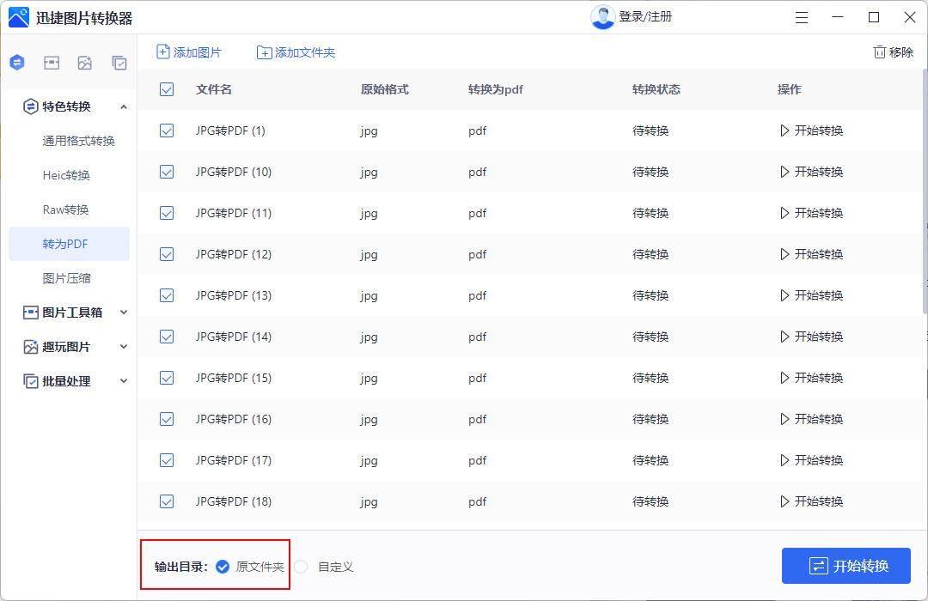
Task: Start conversion for JPG转PDF (1) row
Action: pyautogui.click(x=811, y=131)
